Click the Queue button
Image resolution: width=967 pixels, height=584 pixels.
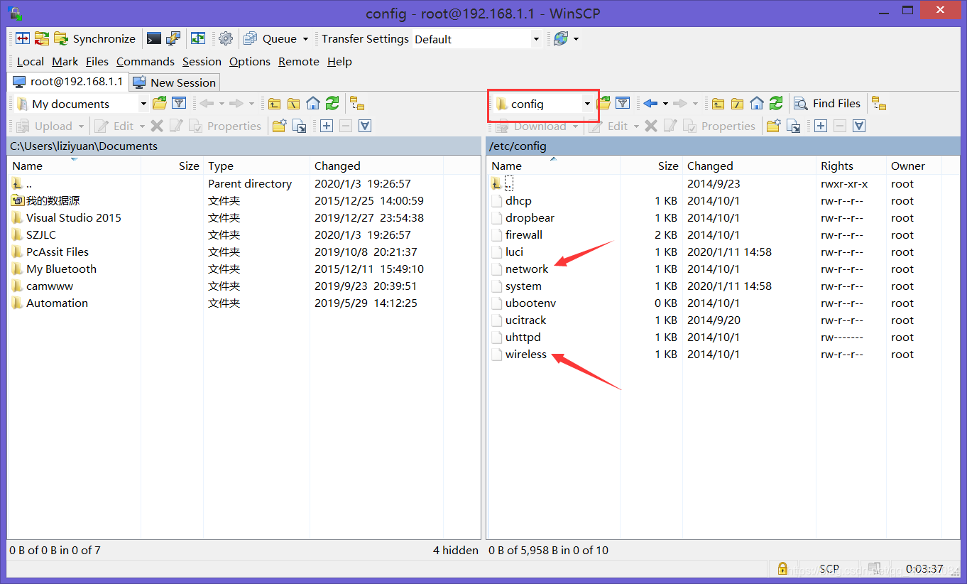click(x=271, y=38)
